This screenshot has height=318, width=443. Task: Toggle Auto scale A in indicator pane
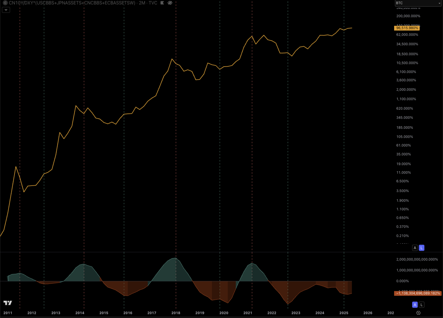415,305
